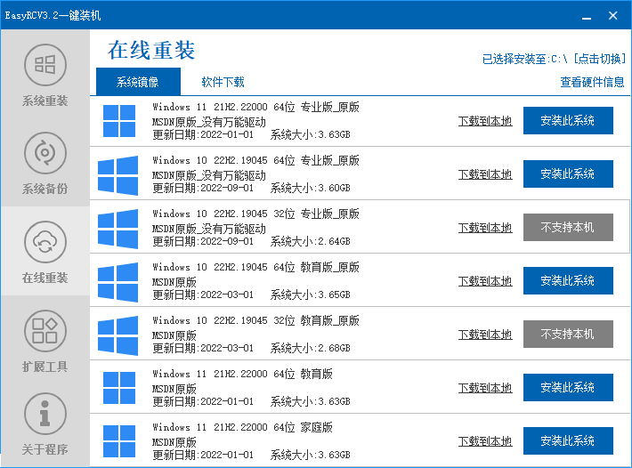Screen dimensions: 632x468
Task: Switch to the 软件下载 tab
Action: [x=223, y=82]
